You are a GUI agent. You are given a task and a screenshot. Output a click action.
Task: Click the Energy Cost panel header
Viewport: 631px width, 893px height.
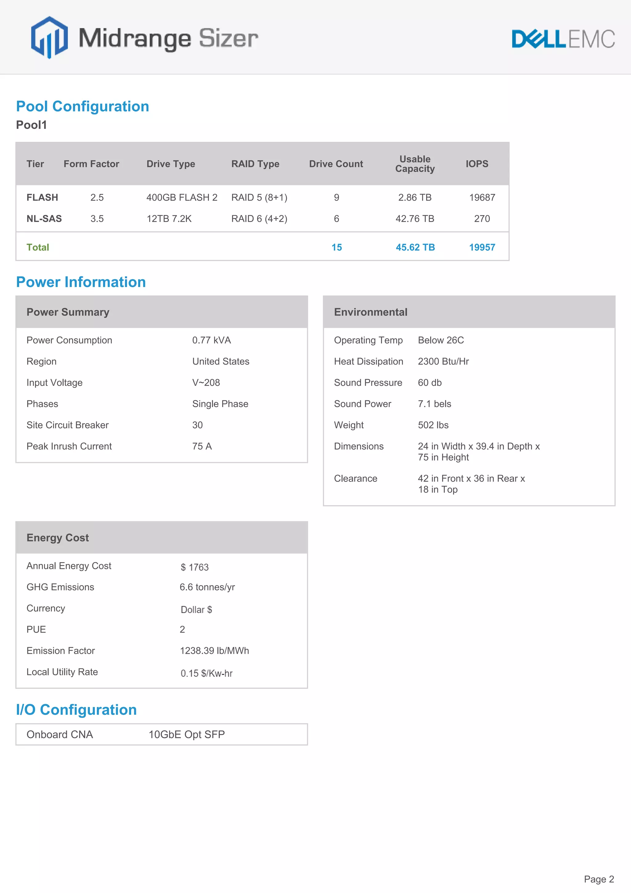tap(58, 537)
